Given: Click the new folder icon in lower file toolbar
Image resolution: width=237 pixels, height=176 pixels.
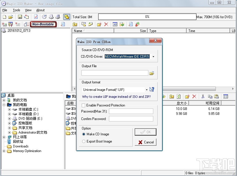Looking at the screenshot, I should click(x=187, y=96).
